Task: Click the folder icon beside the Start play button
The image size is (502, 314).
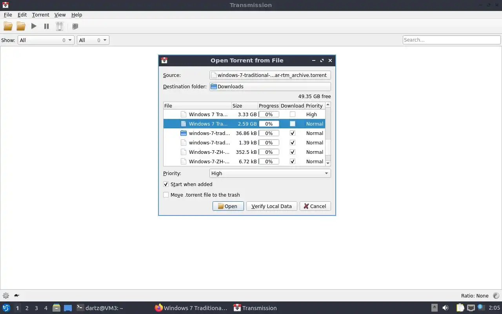Action: pos(21,26)
